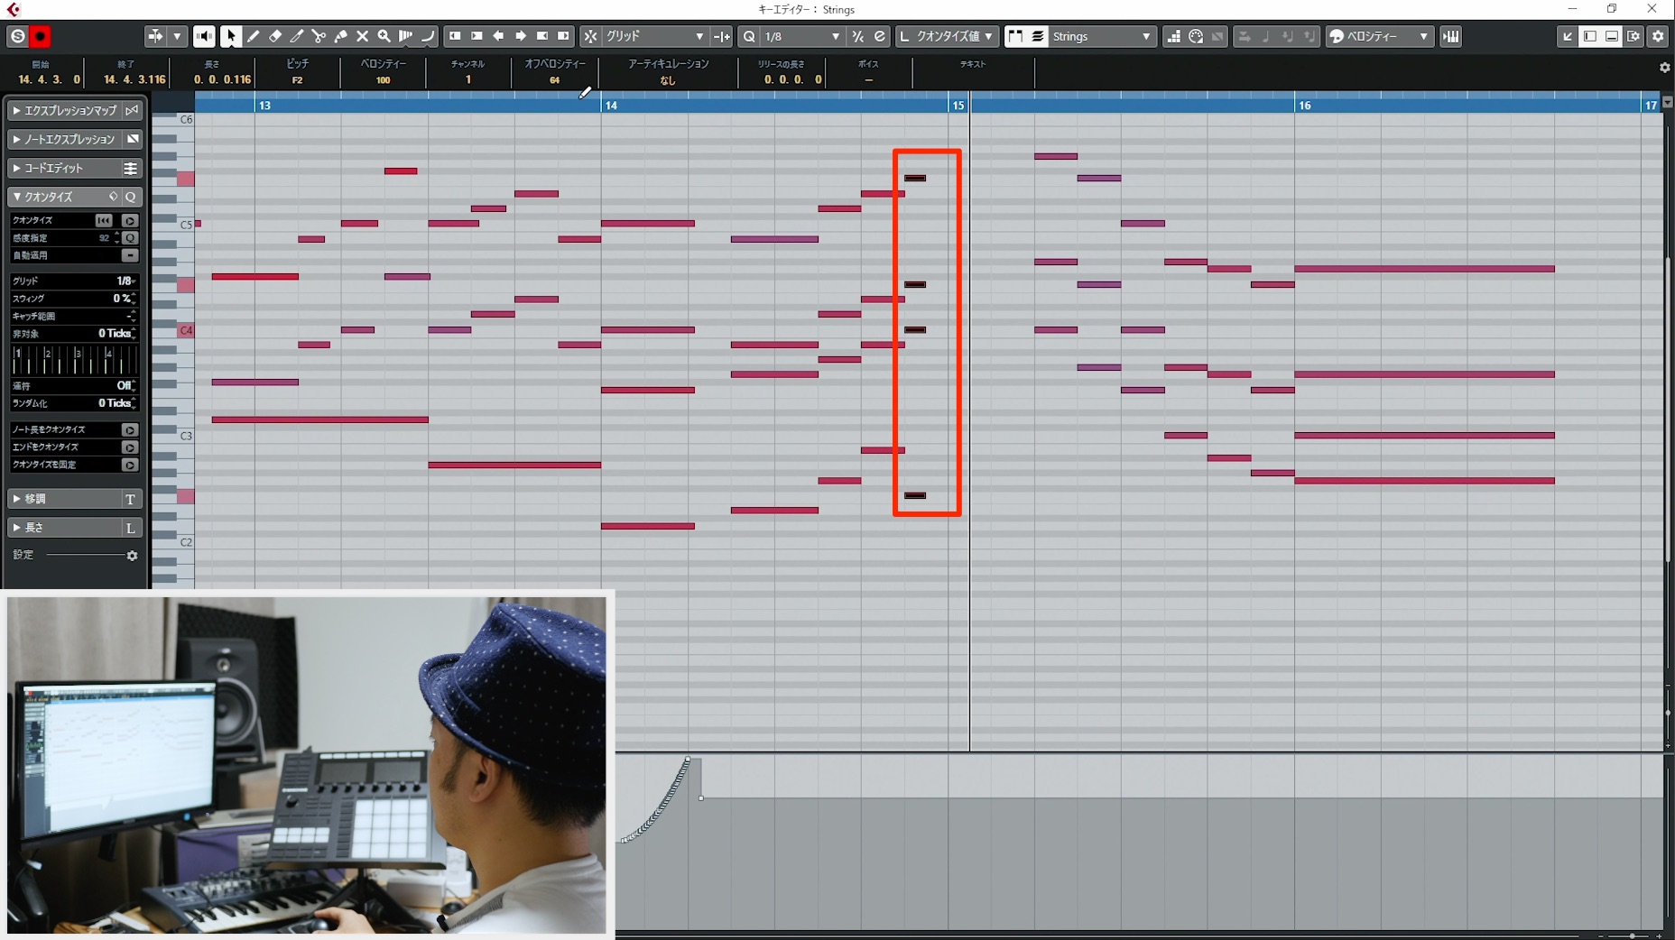The height and width of the screenshot is (940, 1675).
Task: Open the グリッド snap type dropdown
Action: tap(655, 36)
